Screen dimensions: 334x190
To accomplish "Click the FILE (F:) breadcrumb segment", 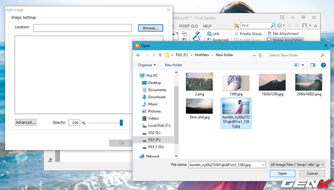I will pyautogui.click(x=182, y=55).
